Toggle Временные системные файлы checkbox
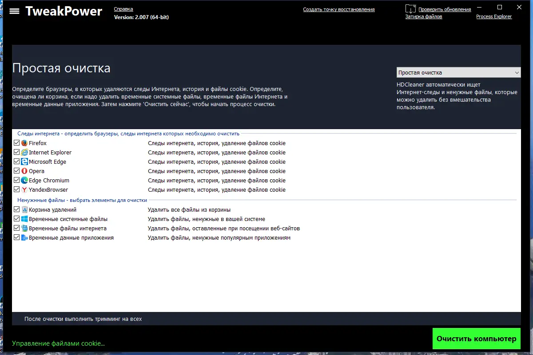This screenshot has height=355, width=533. [17, 219]
